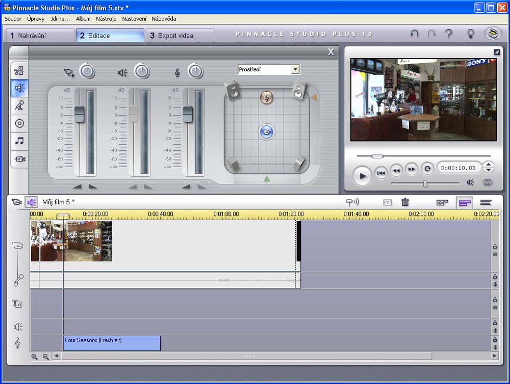This screenshot has height=384, width=510.
Task: Open the help question mark icon
Action: [449, 34]
